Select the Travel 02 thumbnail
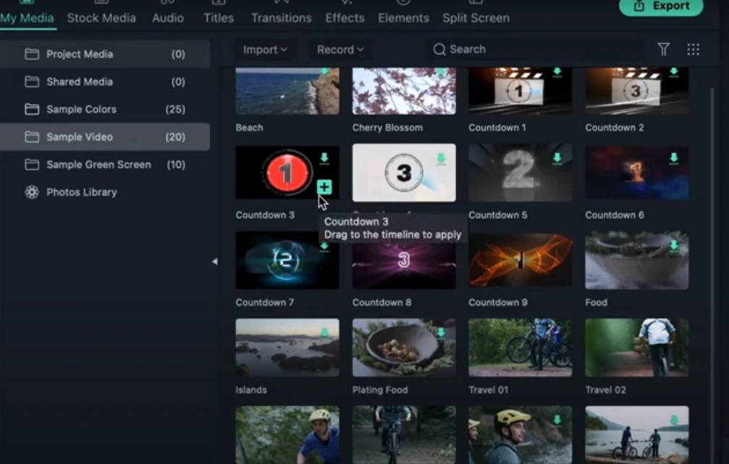Image resolution: width=729 pixels, height=464 pixels. point(637,347)
